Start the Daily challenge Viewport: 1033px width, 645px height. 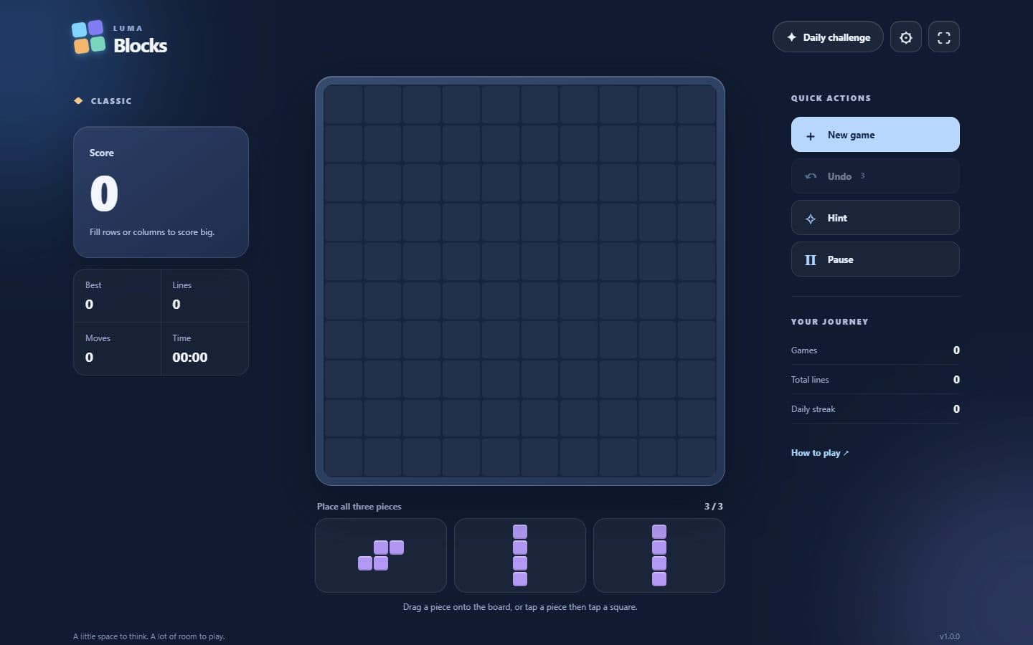point(828,37)
